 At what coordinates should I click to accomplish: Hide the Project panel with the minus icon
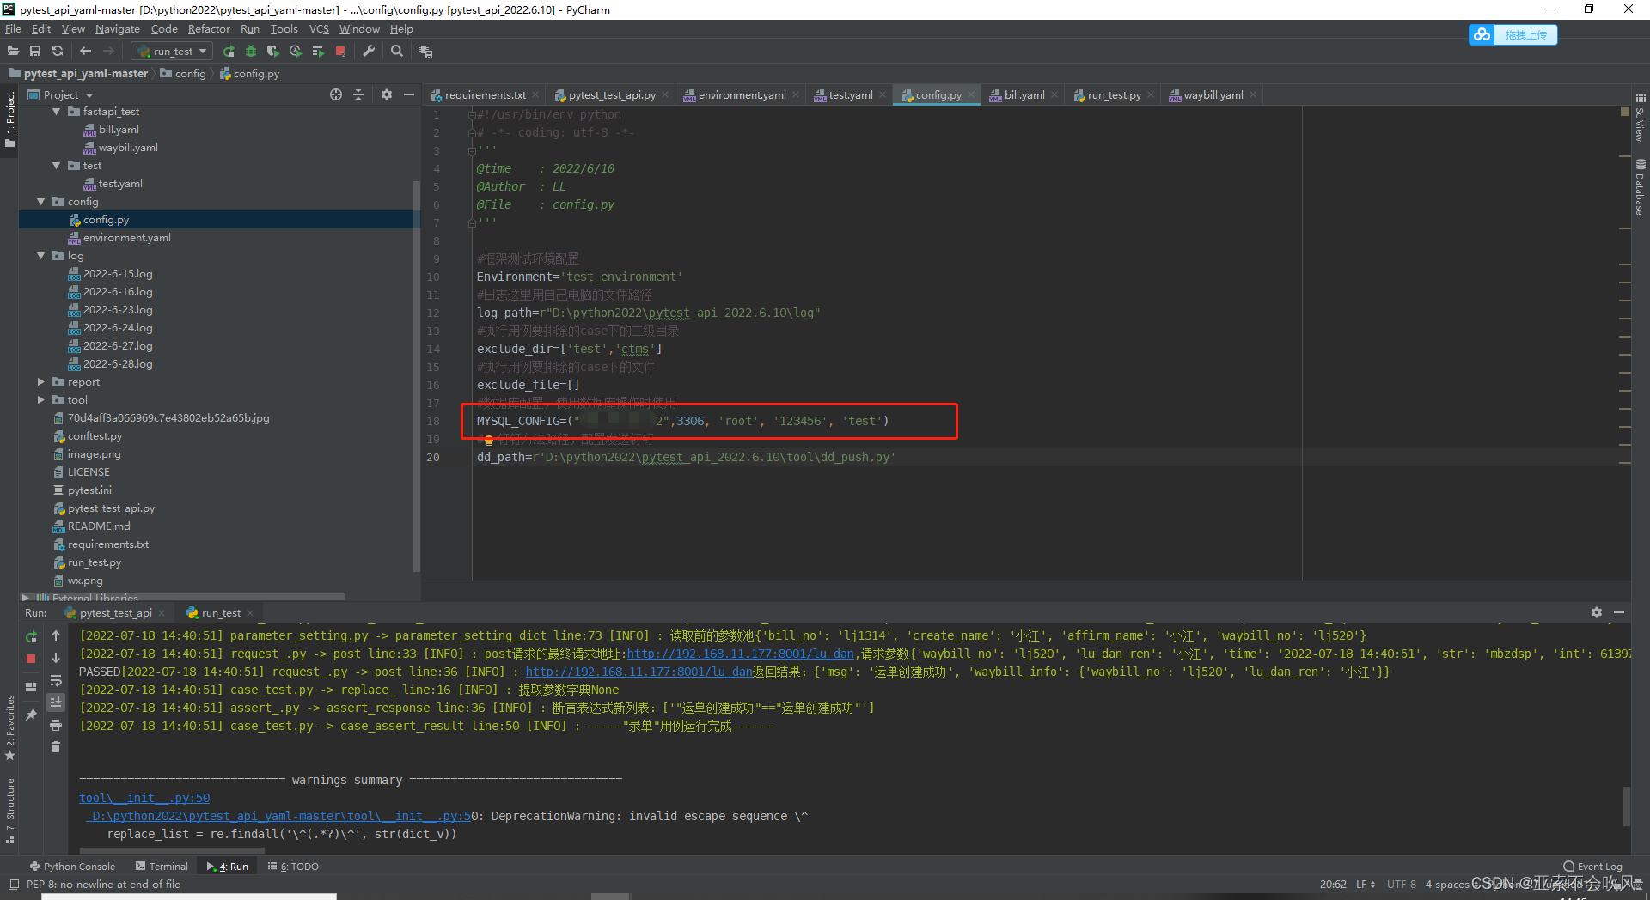409,94
